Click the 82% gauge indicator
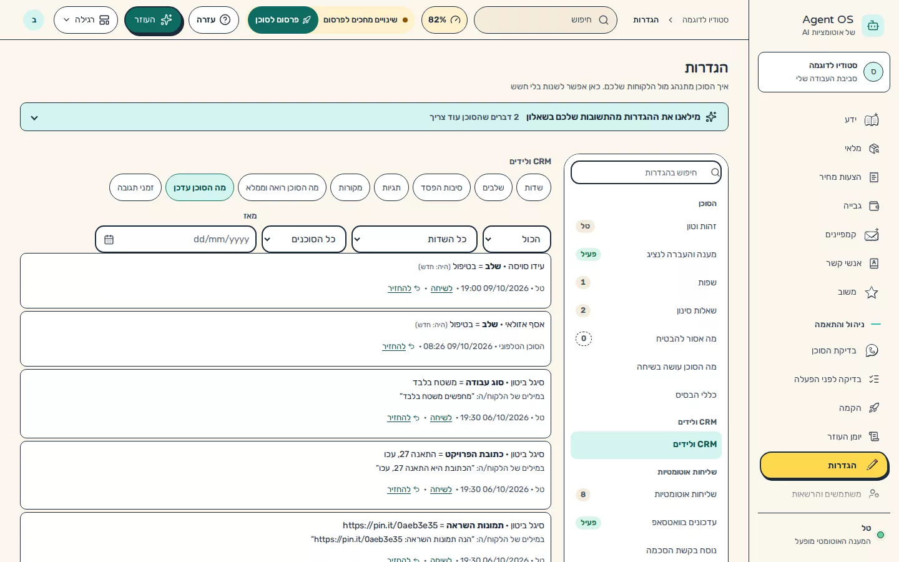Screen dimensions: 899x562 point(445,20)
